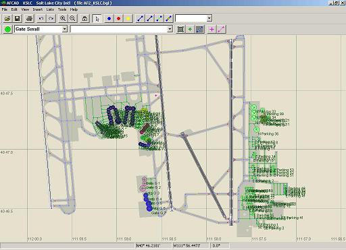Click the green diamond vertex tool
The width and height of the screenshot is (346, 250).
tap(190, 29)
